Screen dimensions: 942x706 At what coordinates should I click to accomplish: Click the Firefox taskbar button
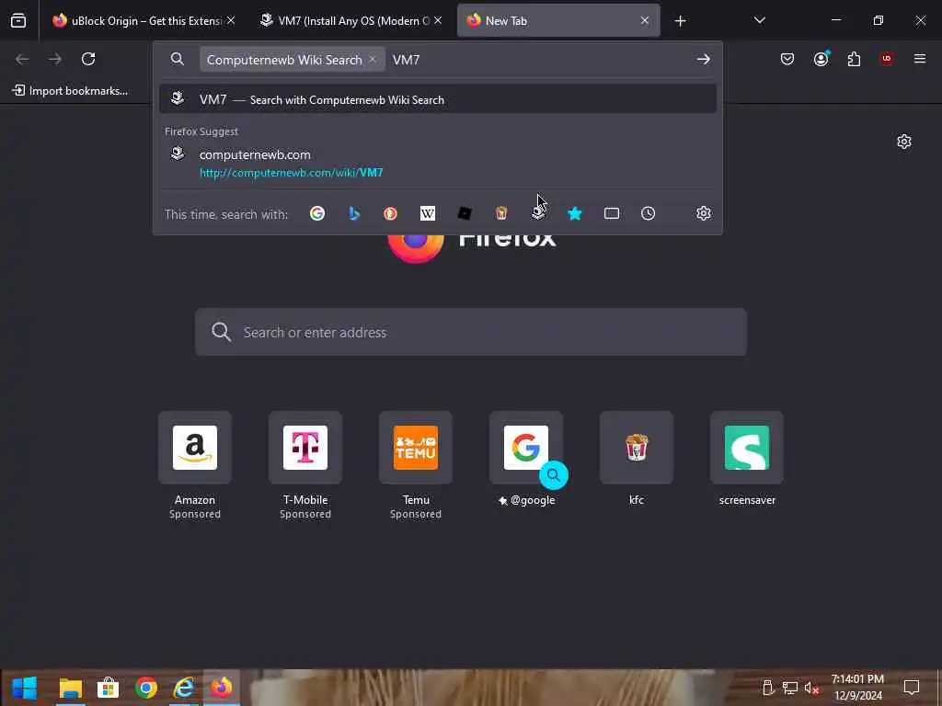tap(222, 688)
